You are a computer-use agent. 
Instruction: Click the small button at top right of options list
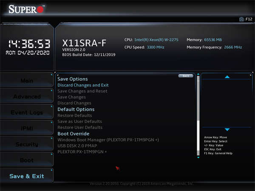(x=186, y=76)
